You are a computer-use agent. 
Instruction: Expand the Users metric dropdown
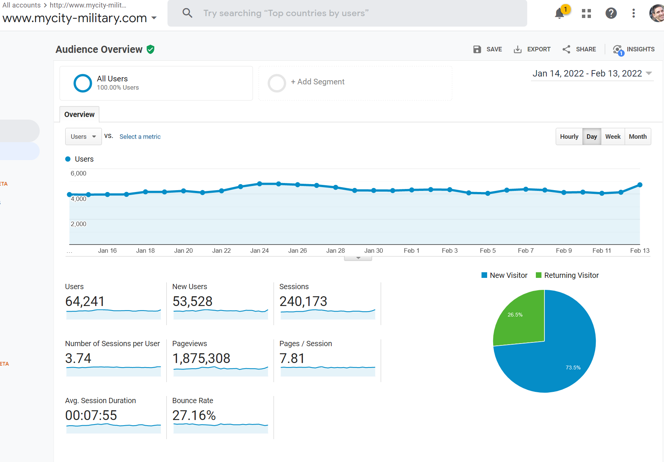coord(83,136)
